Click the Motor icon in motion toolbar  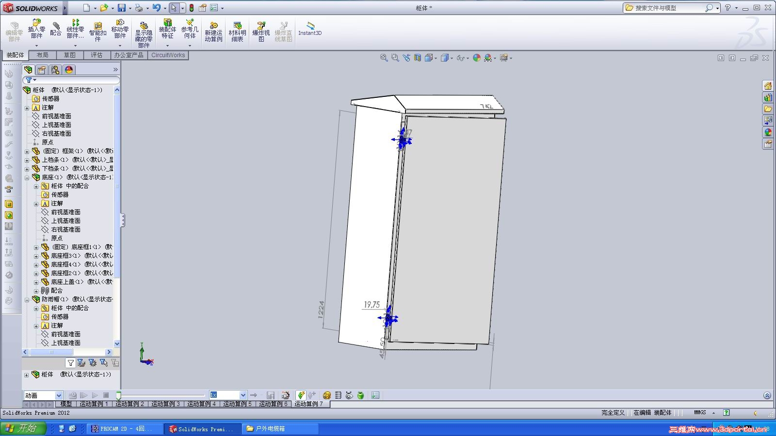click(x=327, y=395)
